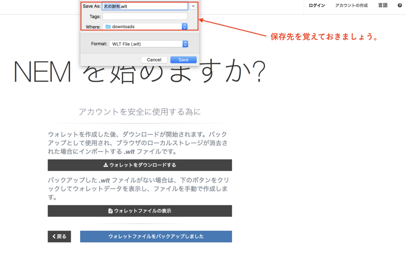This screenshot has width=406, height=276.
Task: Open the アカウントの作成 menu item
Action: click(351, 6)
